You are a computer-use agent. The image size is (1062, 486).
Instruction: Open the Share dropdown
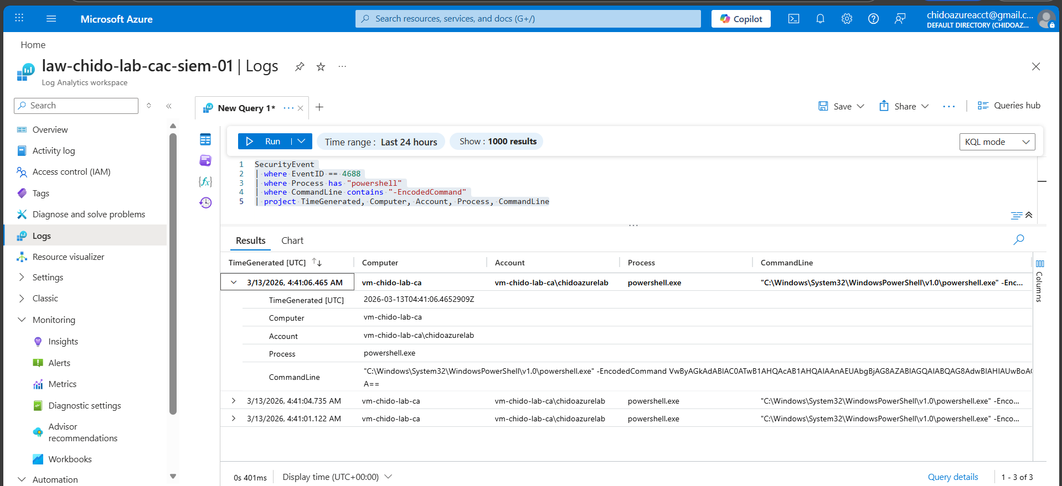click(x=925, y=106)
